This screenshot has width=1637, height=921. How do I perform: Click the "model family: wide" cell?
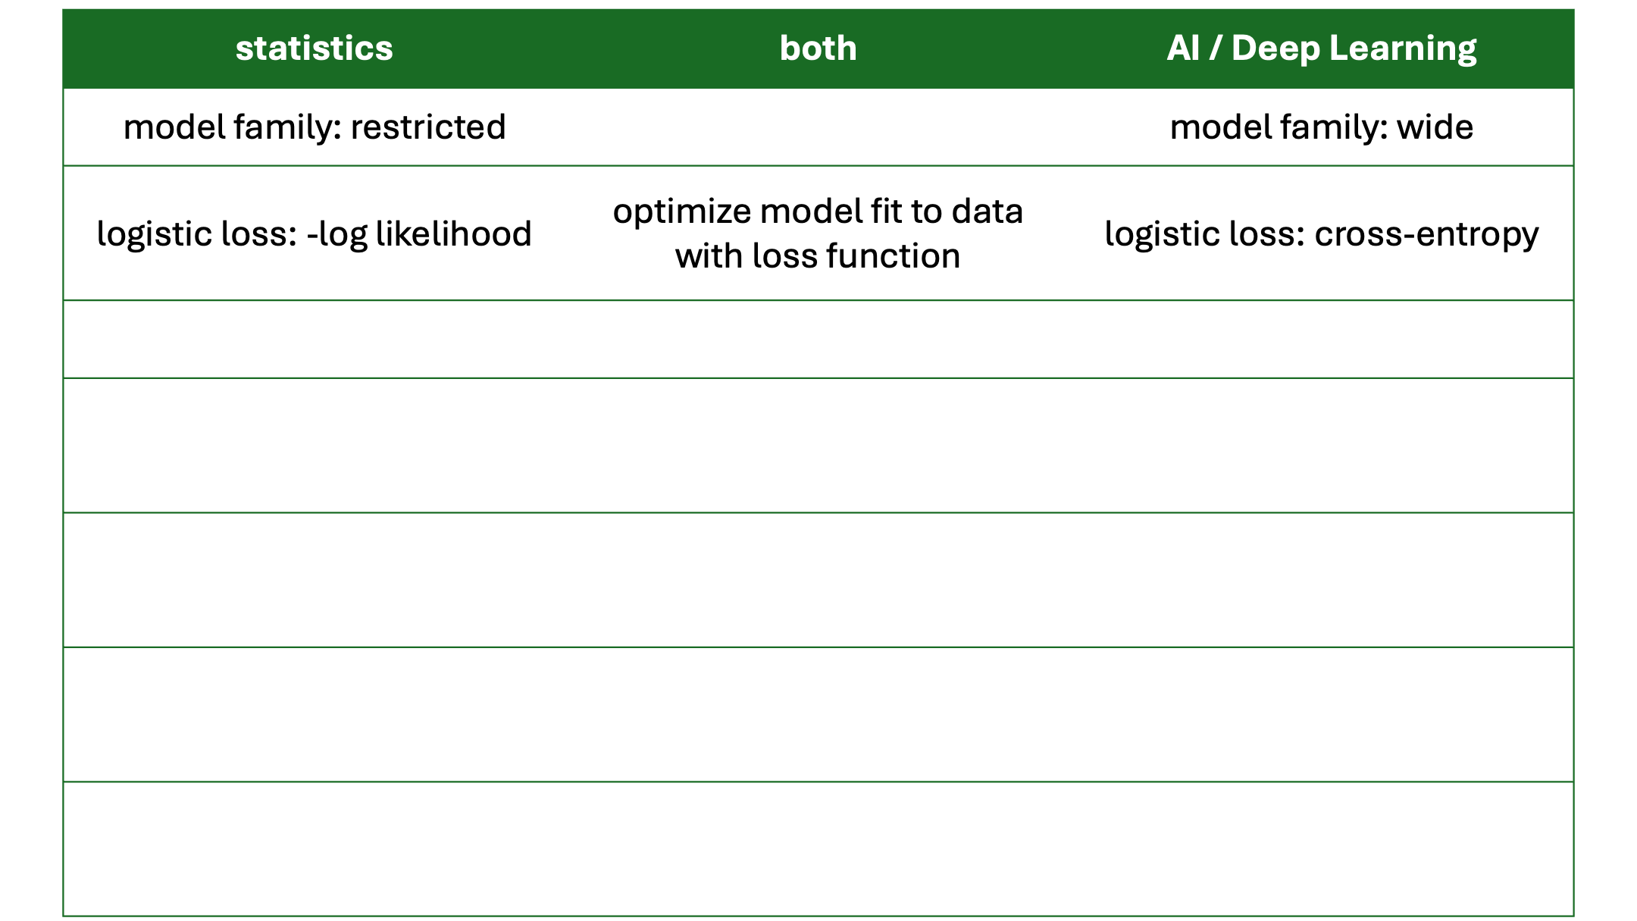pyautogui.click(x=1321, y=127)
